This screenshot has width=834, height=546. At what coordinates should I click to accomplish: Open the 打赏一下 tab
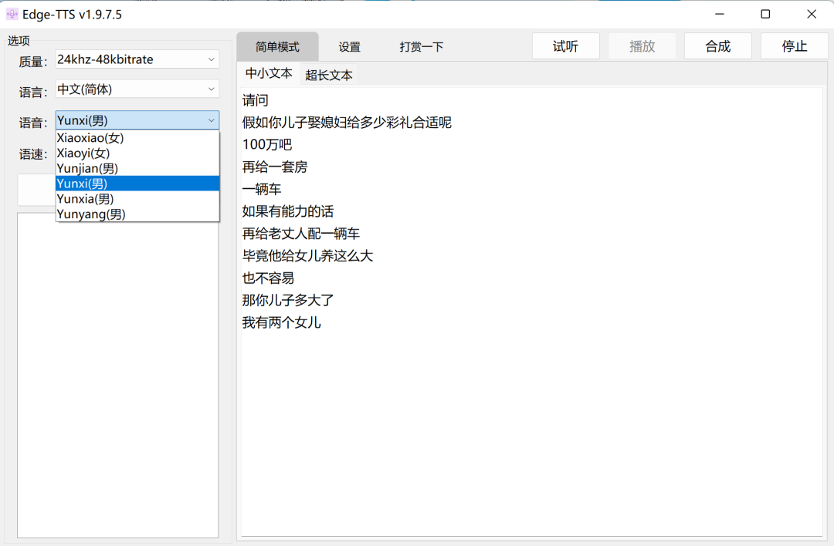point(422,47)
